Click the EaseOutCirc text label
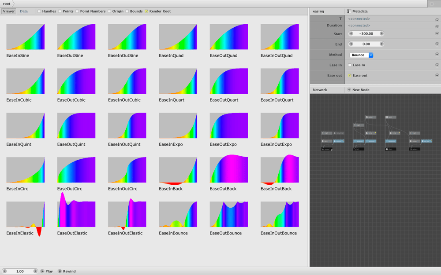The width and height of the screenshot is (441, 275). (70, 189)
